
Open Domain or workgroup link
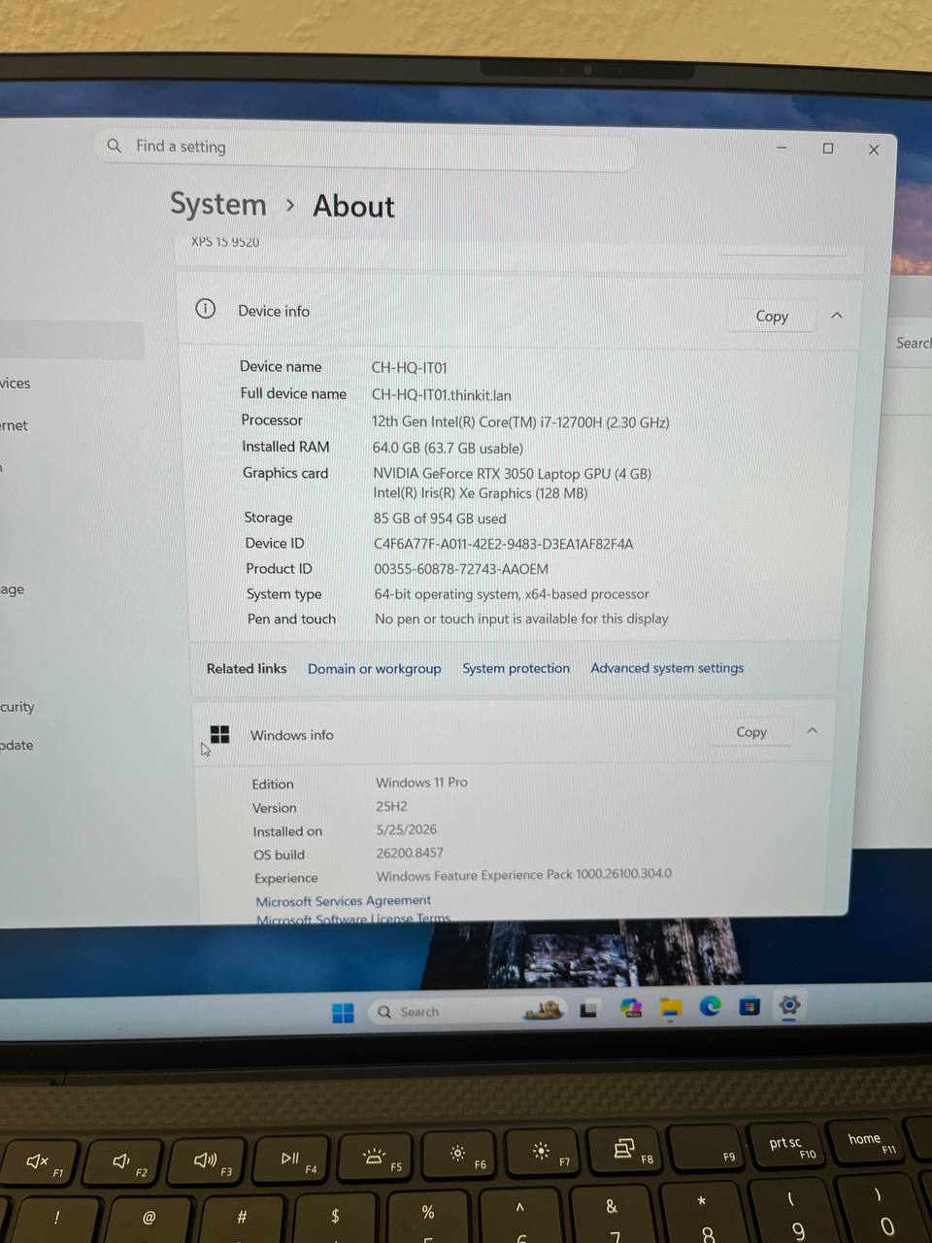[x=375, y=668]
